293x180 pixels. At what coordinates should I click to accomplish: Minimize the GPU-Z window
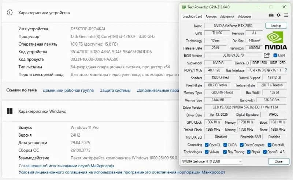(258, 7)
